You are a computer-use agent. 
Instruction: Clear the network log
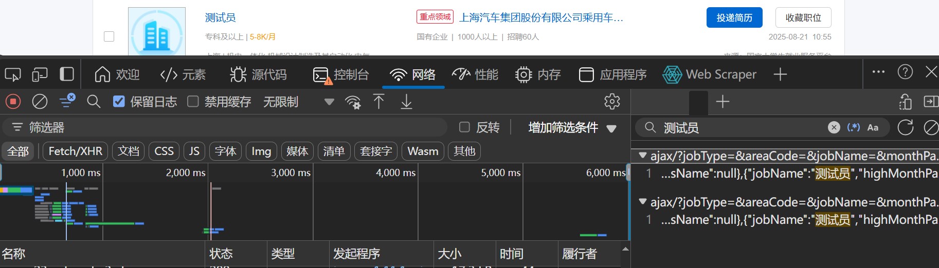40,102
